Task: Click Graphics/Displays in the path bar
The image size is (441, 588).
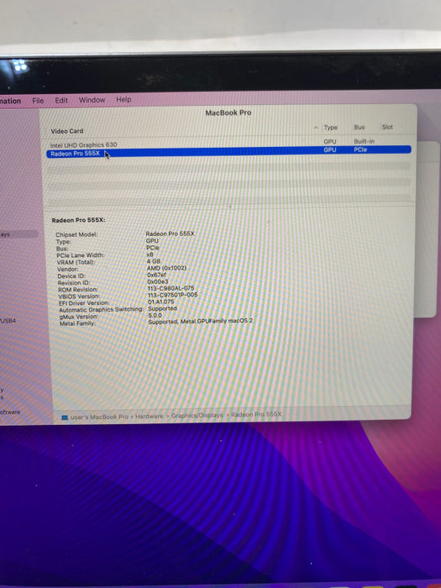Action: pos(197,415)
